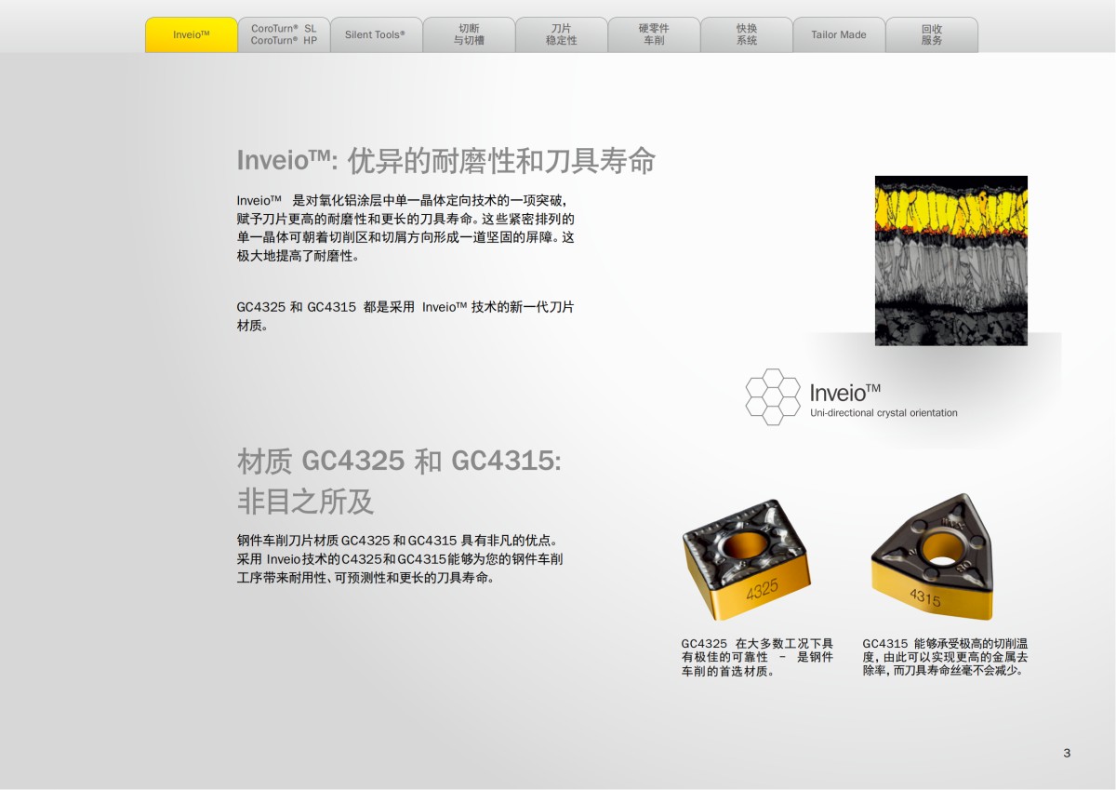Open the coating micrograph image

pyautogui.click(x=950, y=259)
